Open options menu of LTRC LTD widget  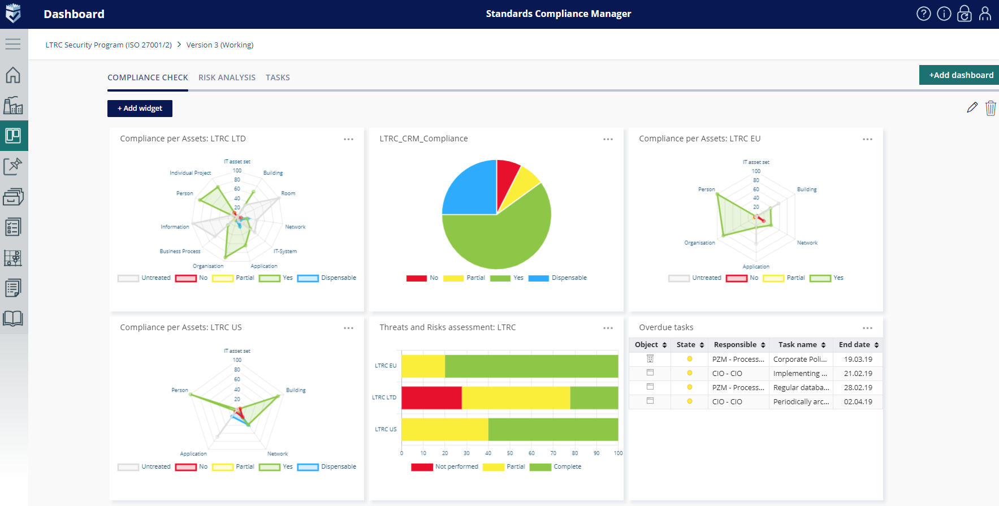pyautogui.click(x=348, y=139)
